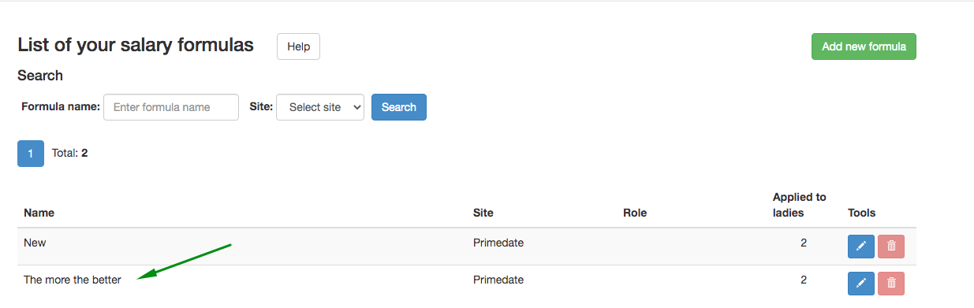Edit "The more the better" formula via pencil icon
974x308 pixels.
pyautogui.click(x=861, y=283)
